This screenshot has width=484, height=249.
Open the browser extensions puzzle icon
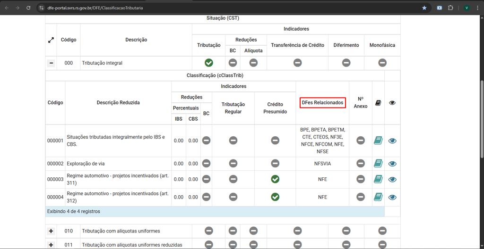point(450,8)
